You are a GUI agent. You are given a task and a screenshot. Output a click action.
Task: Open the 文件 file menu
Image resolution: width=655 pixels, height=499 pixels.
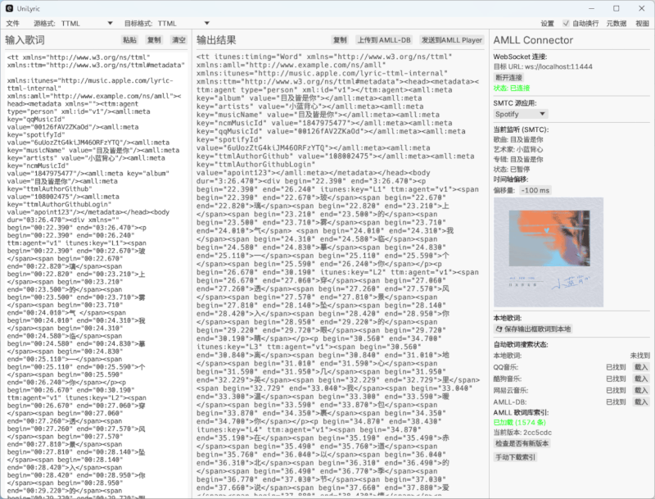12,24
